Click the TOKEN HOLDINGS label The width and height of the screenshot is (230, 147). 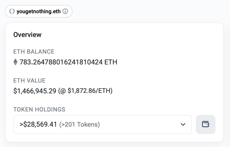click(39, 109)
